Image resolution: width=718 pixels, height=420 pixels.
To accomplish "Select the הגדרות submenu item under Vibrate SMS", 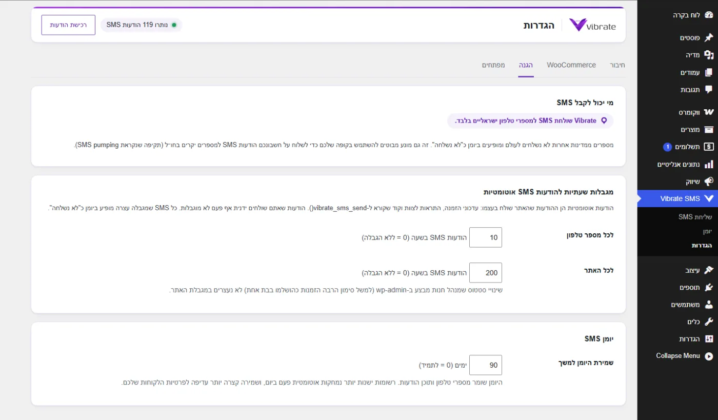I will pyautogui.click(x=702, y=246).
